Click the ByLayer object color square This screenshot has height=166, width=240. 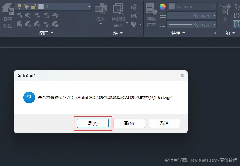point(171,6)
